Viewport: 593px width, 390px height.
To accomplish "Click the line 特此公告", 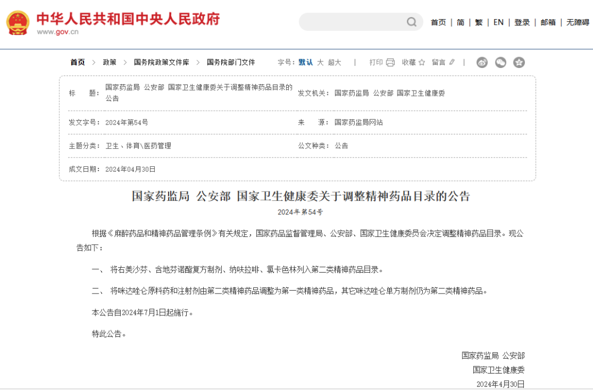I will 109,334.
